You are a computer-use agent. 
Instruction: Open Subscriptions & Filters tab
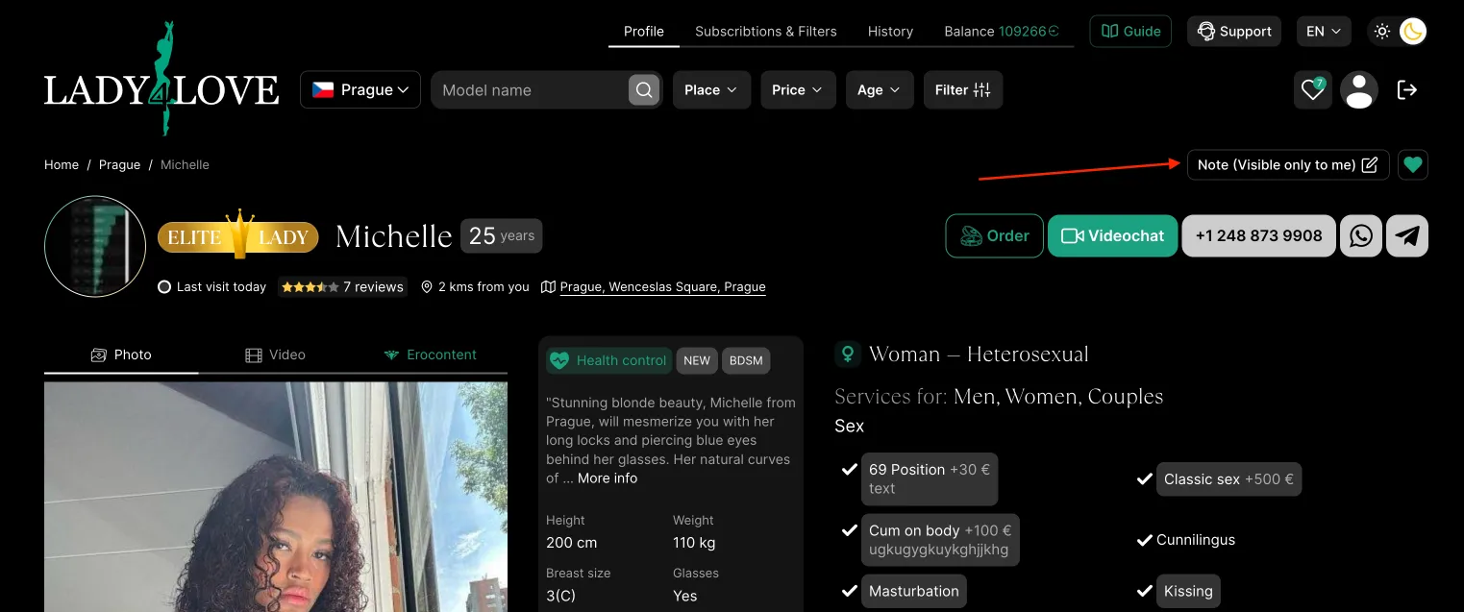766,32
